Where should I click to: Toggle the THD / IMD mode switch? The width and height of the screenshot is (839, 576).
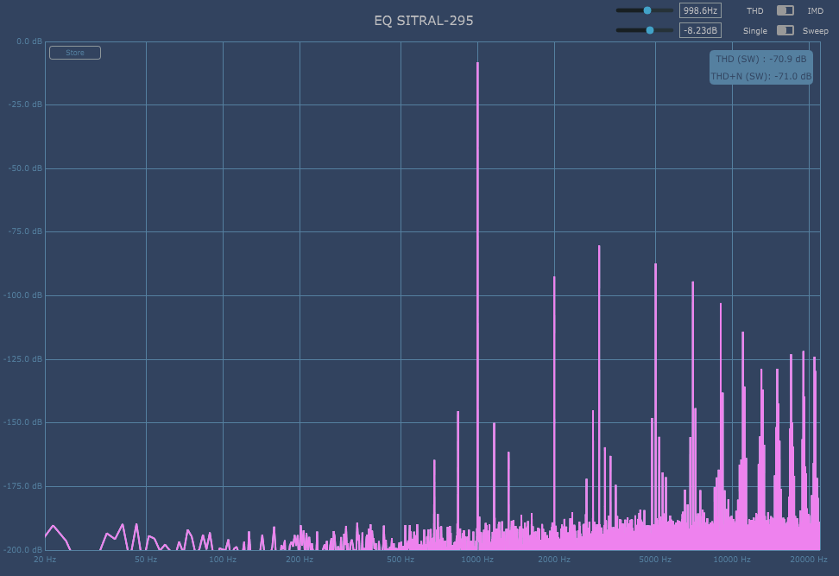(785, 10)
